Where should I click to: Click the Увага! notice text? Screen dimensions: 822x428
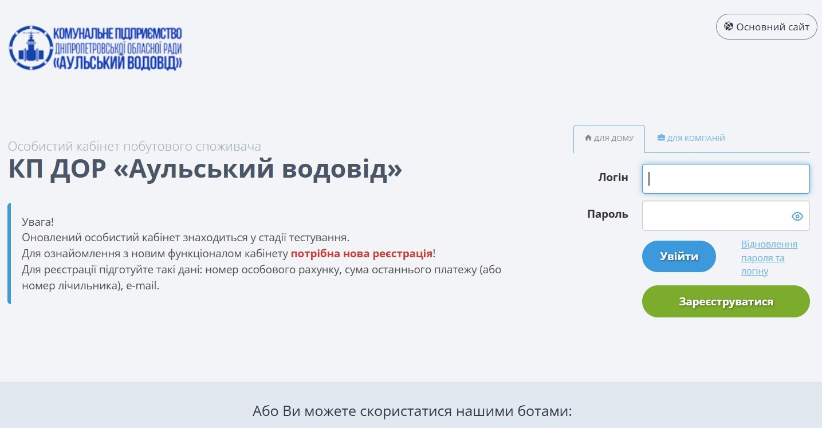38,221
